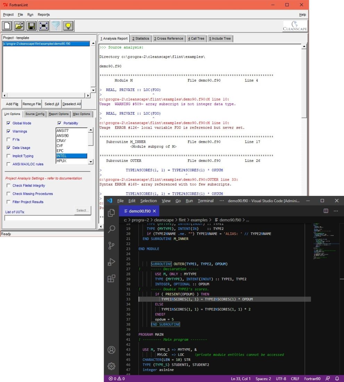Screen dimensions: 344x382
Task: Open VS Code Source Control icon
Action: [x=111, y=246]
